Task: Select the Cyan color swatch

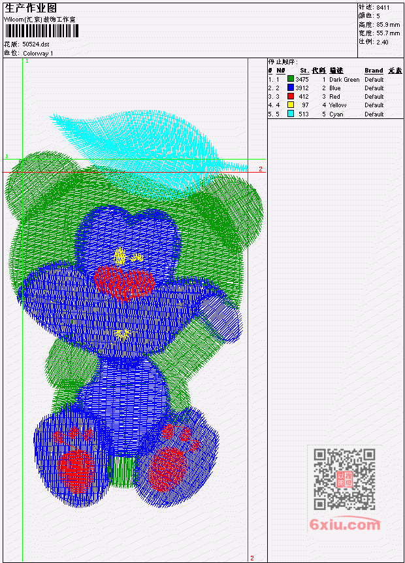Action: pos(291,114)
